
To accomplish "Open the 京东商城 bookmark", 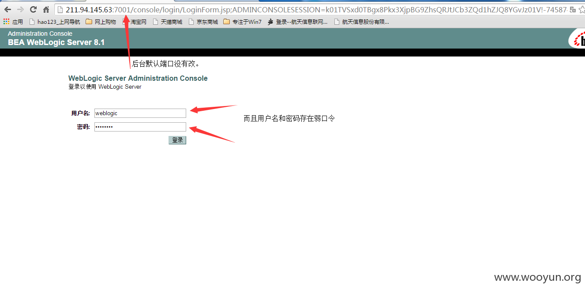I will [x=203, y=22].
